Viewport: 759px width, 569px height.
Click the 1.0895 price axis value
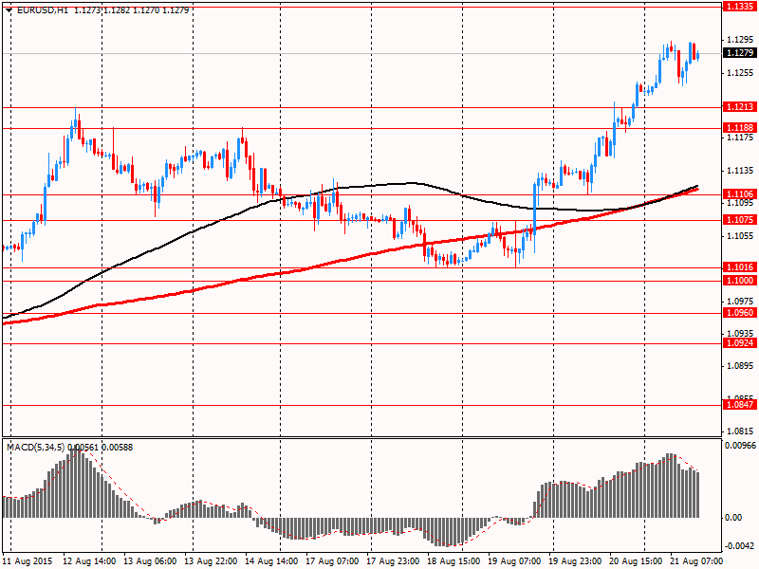point(740,366)
